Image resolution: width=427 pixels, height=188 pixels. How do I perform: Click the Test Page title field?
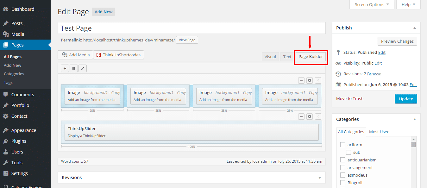192,28
